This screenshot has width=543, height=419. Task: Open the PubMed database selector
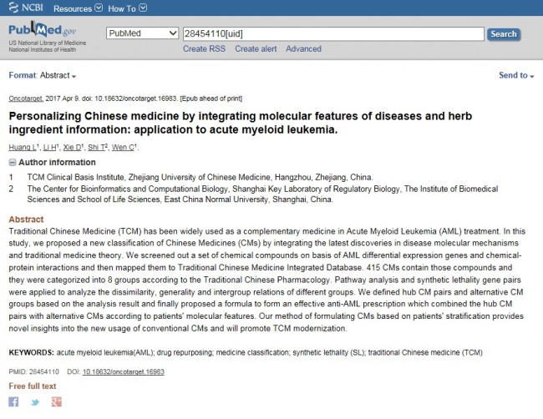(142, 33)
